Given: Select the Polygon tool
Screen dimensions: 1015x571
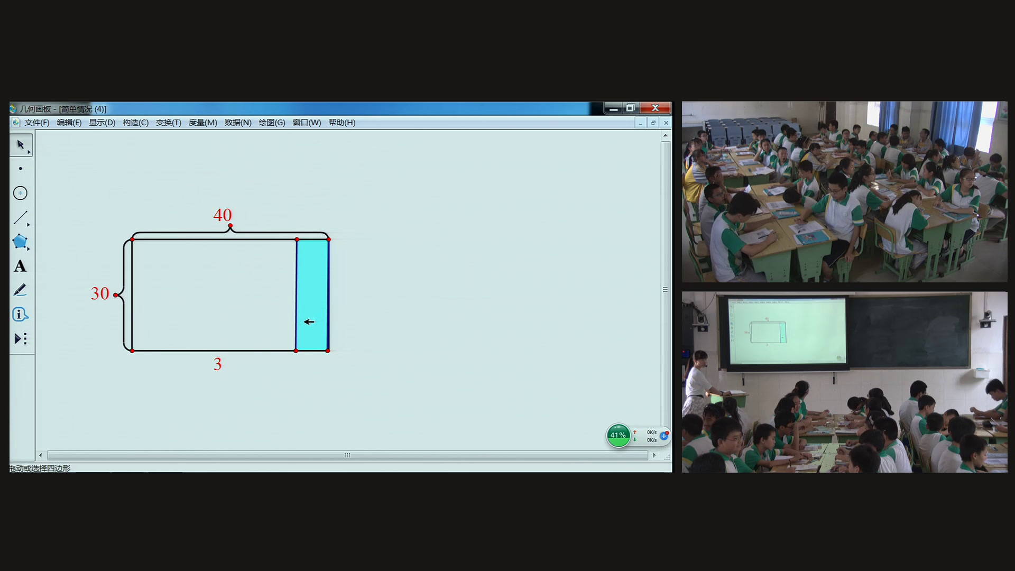Looking at the screenshot, I should [x=20, y=242].
